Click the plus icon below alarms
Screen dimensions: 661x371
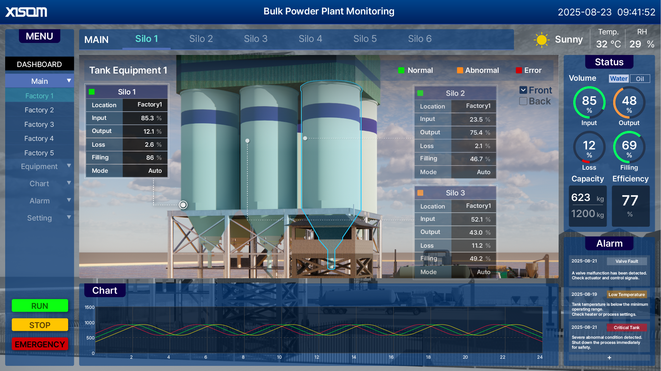click(x=609, y=358)
